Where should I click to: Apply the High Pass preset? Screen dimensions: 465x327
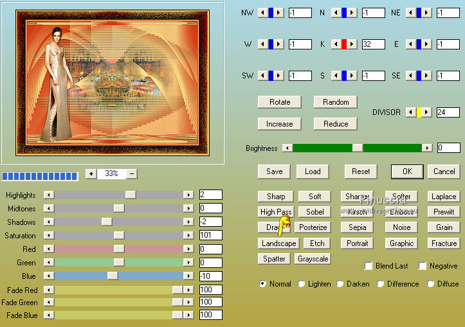tap(276, 212)
